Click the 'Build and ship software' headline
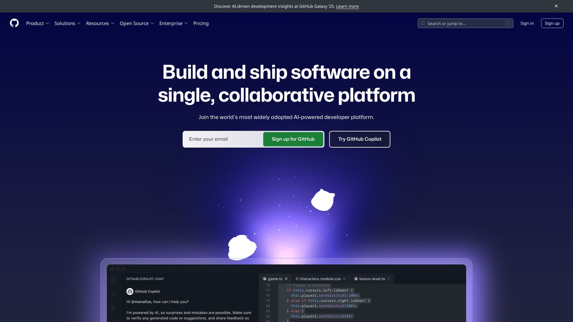 (x=286, y=83)
